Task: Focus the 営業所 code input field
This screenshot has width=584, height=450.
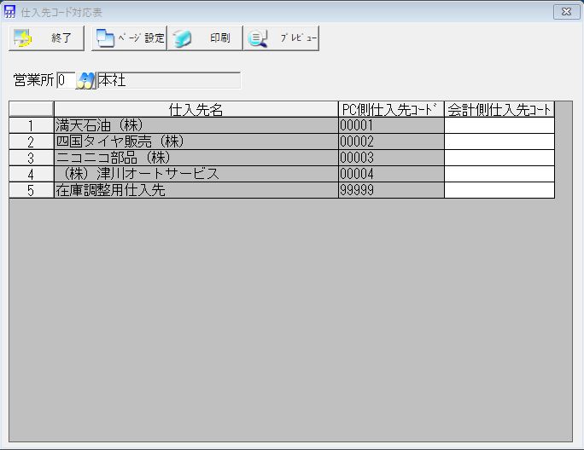Action: (65, 81)
